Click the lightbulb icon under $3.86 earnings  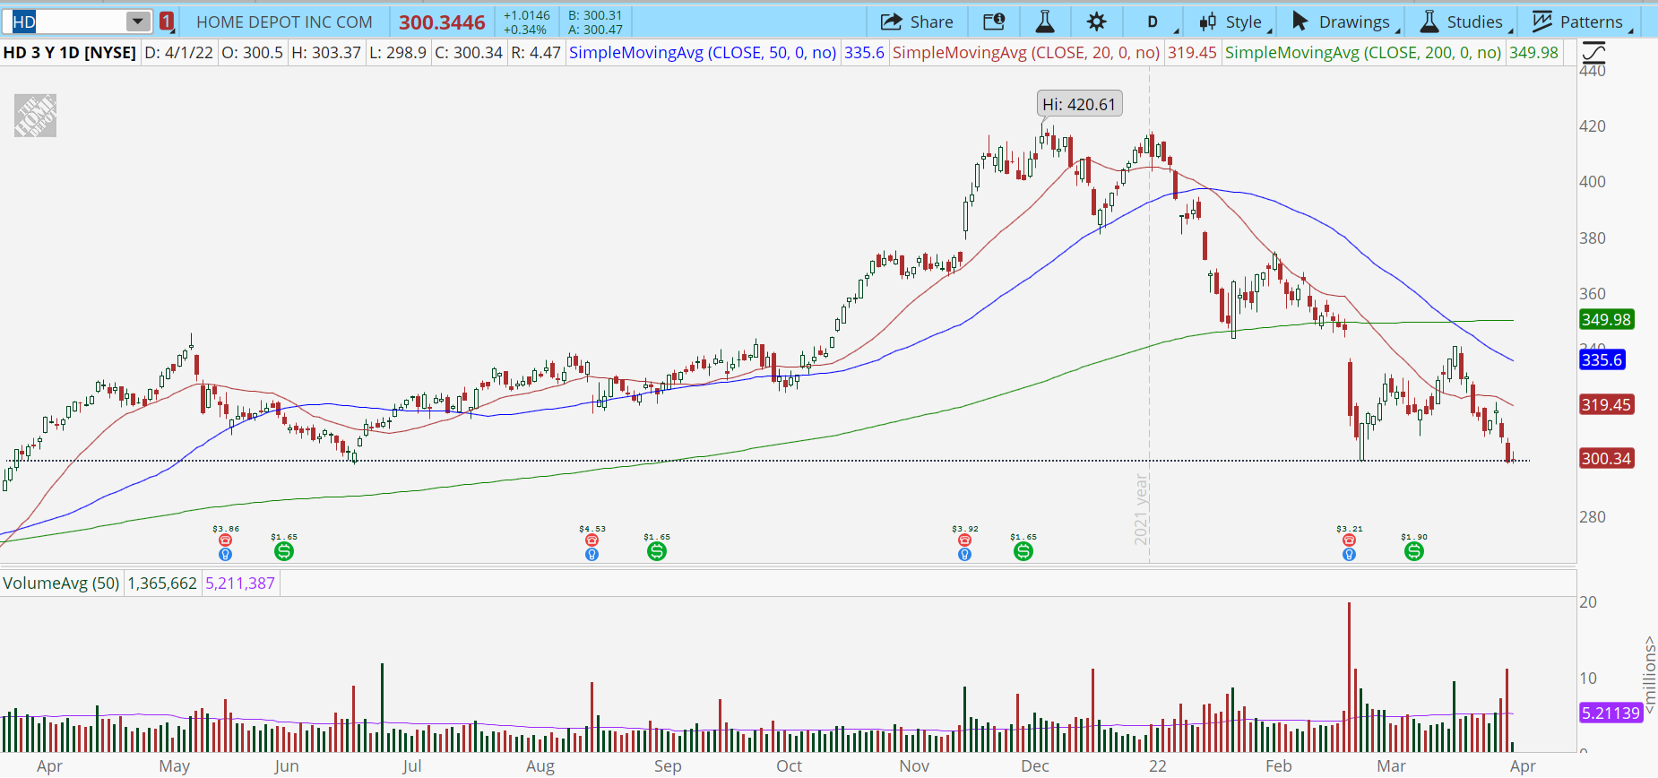pyautogui.click(x=225, y=555)
